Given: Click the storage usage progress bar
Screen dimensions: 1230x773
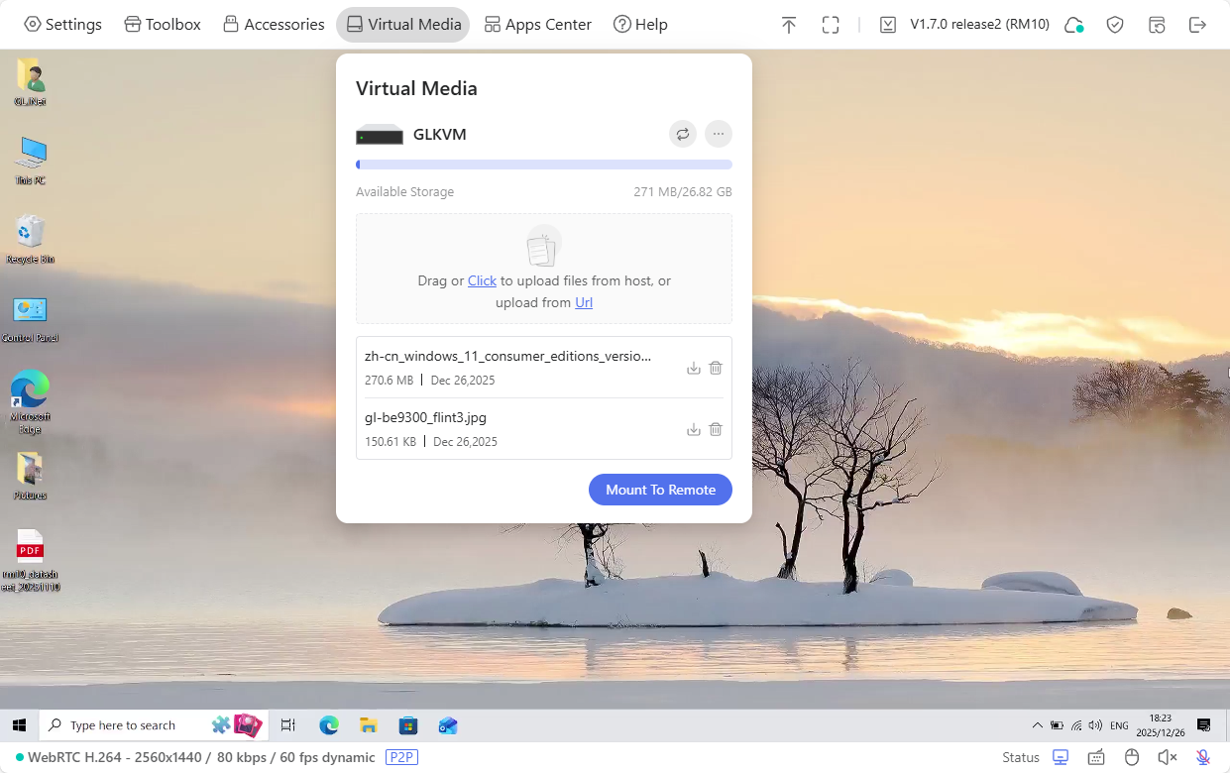Looking at the screenshot, I should click(543, 164).
